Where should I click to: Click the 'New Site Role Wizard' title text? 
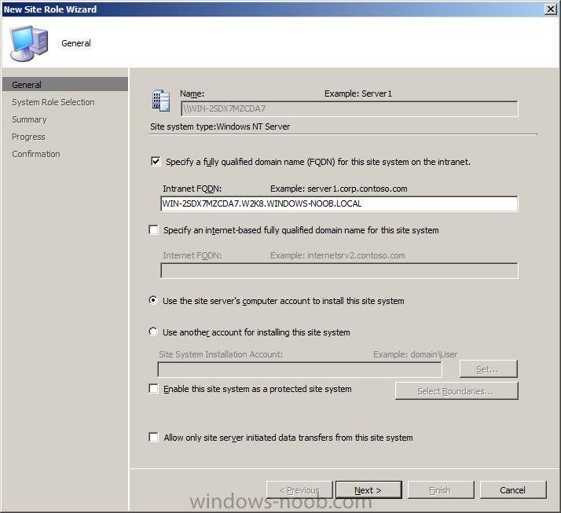[x=50, y=9]
